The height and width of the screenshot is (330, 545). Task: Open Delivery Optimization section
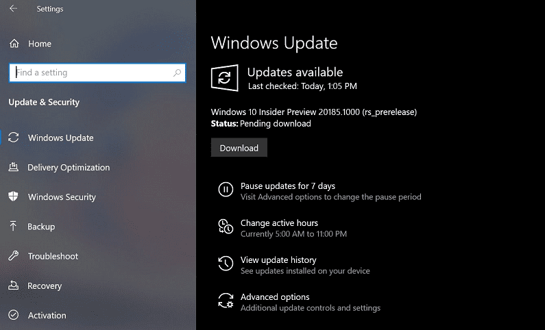(x=69, y=167)
